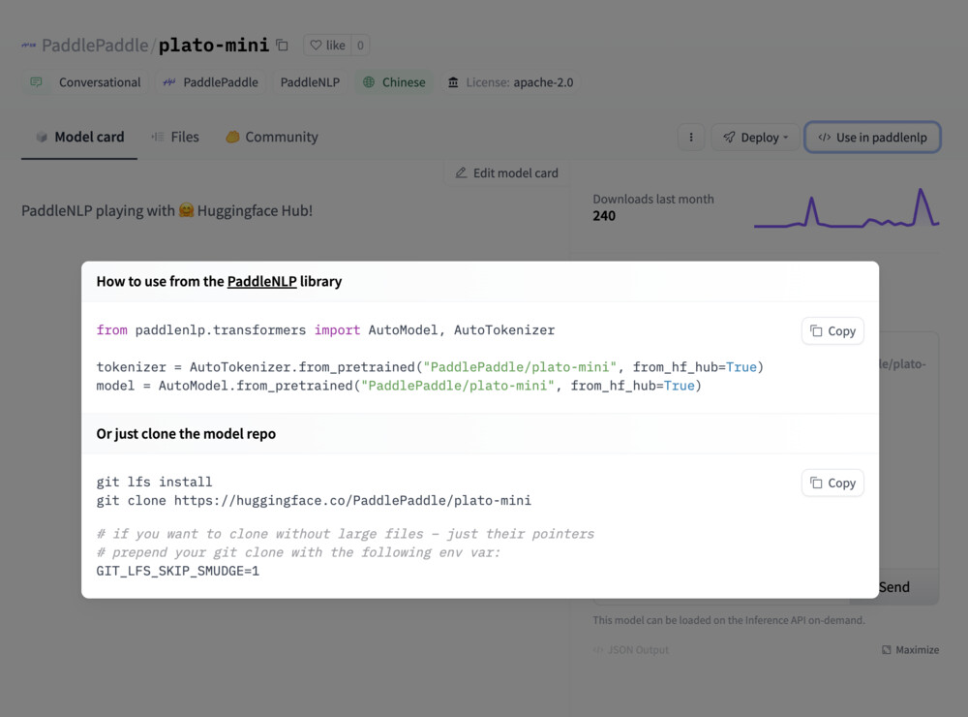Filter by Conversational task tag
The height and width of the screenshot is (717, 968).
pyautogui.click(x=85, y=82)
